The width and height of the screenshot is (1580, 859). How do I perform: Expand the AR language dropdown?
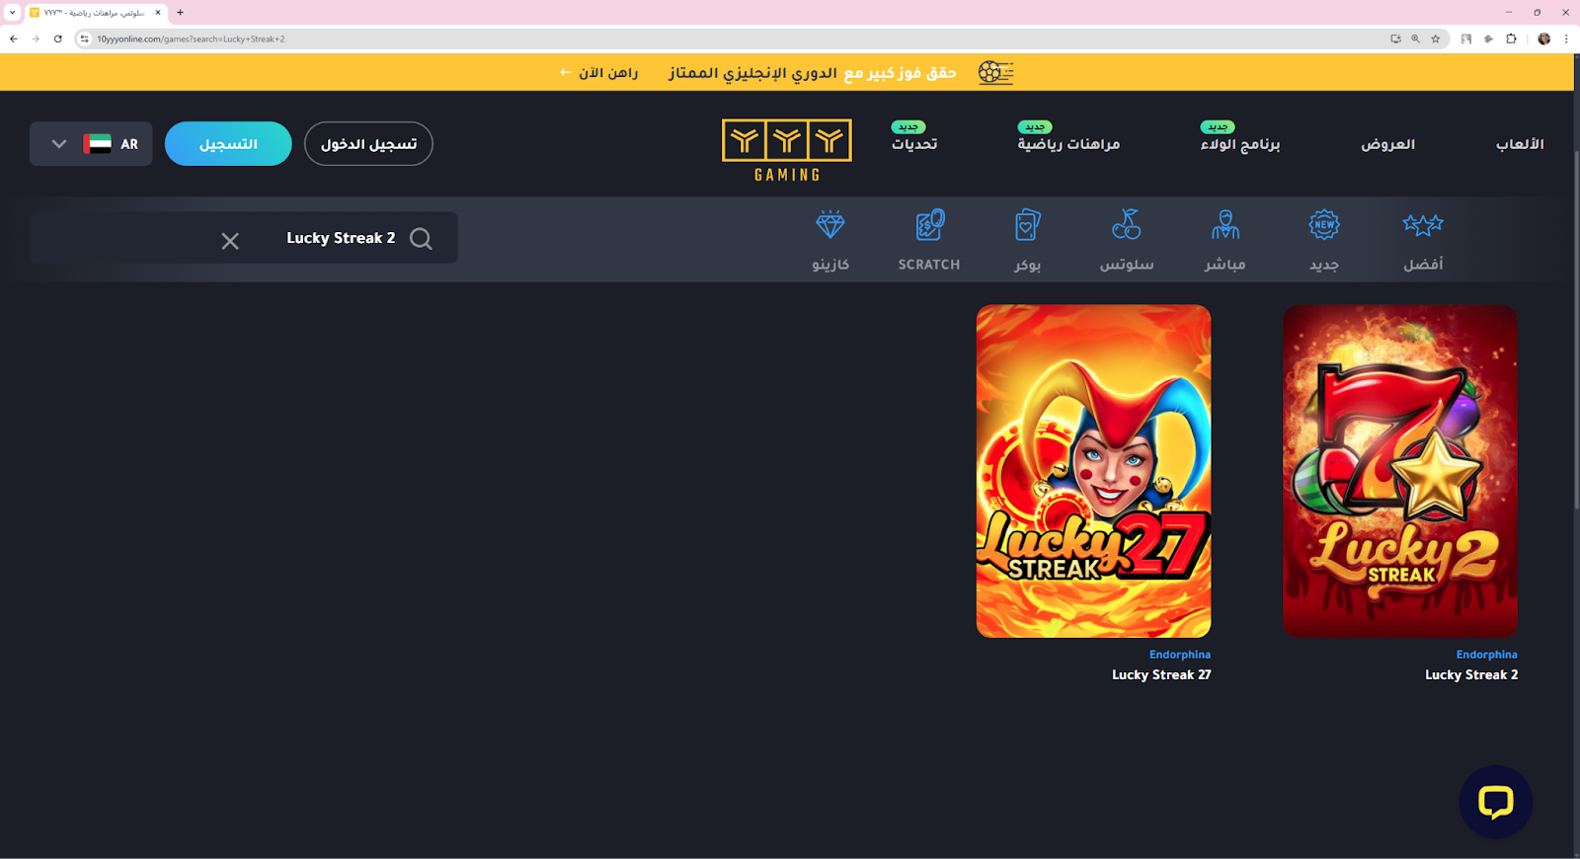(x=91, y=144)
